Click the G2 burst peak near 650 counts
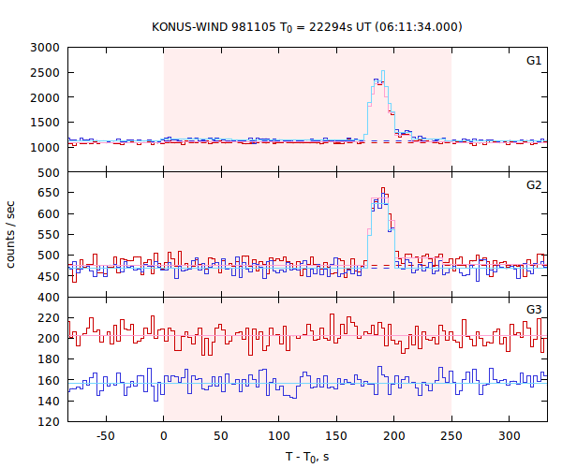 coord(383,188)
